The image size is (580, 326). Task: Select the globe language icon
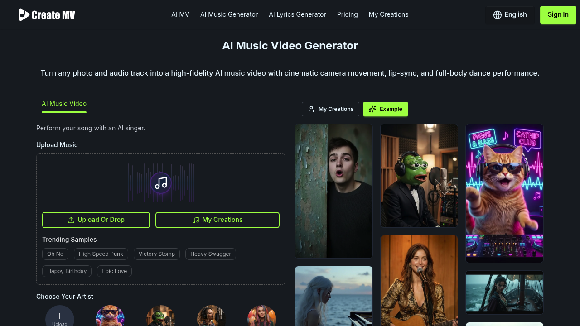[497, 14]
